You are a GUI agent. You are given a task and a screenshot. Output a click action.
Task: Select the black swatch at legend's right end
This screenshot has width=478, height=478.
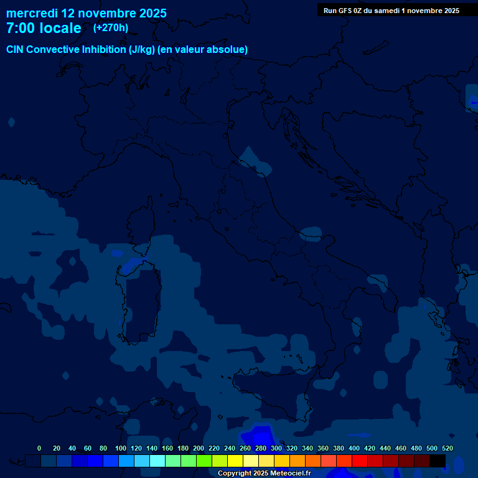(438, 461)
